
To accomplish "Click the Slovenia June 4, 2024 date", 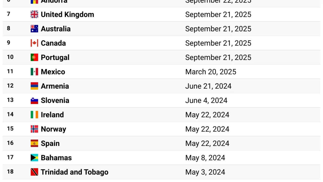I will (206, 100).
